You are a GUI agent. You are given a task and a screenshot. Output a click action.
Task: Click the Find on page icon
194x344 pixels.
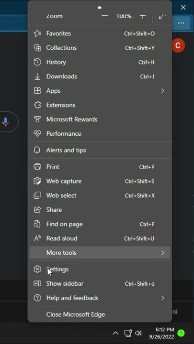37,224
